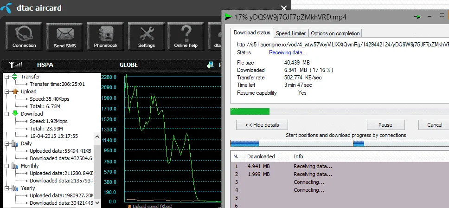449x208 pixels.
Task: Click the statistics tree scrollbar up arrow
Action: pos(97,136)
